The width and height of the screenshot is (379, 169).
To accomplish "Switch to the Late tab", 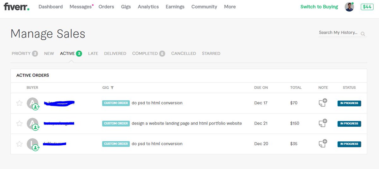I will [x=93, y=54].
